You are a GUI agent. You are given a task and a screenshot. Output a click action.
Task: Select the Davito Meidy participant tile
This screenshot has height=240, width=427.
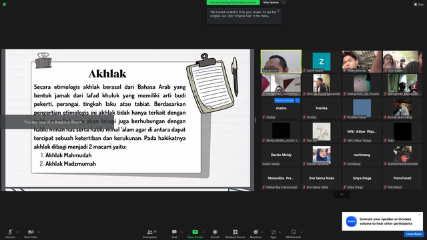(281, 155)
